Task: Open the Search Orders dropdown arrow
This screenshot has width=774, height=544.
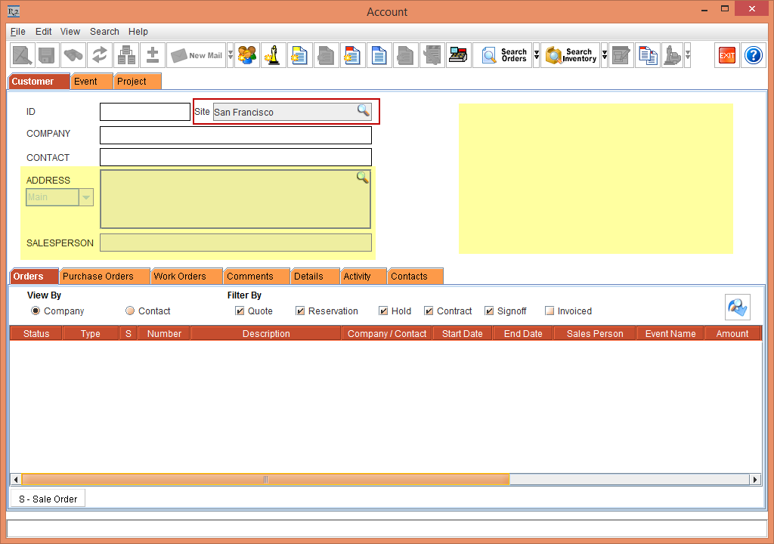Action: coord(537,55)
